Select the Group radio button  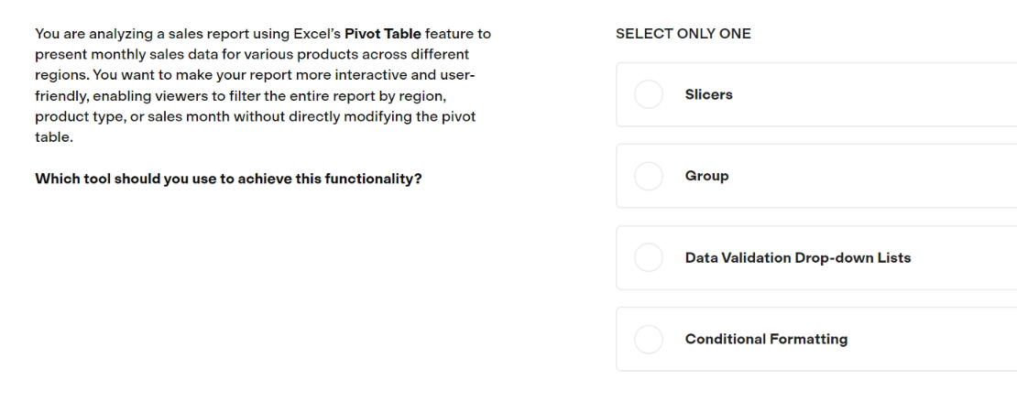point(648,177)
